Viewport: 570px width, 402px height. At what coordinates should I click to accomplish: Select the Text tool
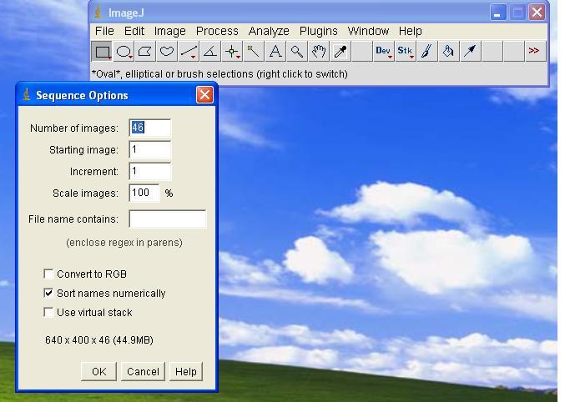pyautogui.click(x=275, y=52)
